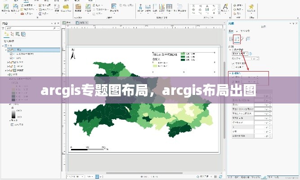Open the dropdown arrow beside the Legend tab
This screenshot has height=180, width=300.
click(237, 31)
